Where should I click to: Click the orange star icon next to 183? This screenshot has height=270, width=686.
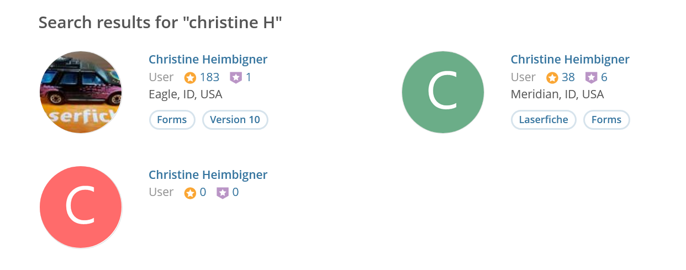click(x=190, y=78)
